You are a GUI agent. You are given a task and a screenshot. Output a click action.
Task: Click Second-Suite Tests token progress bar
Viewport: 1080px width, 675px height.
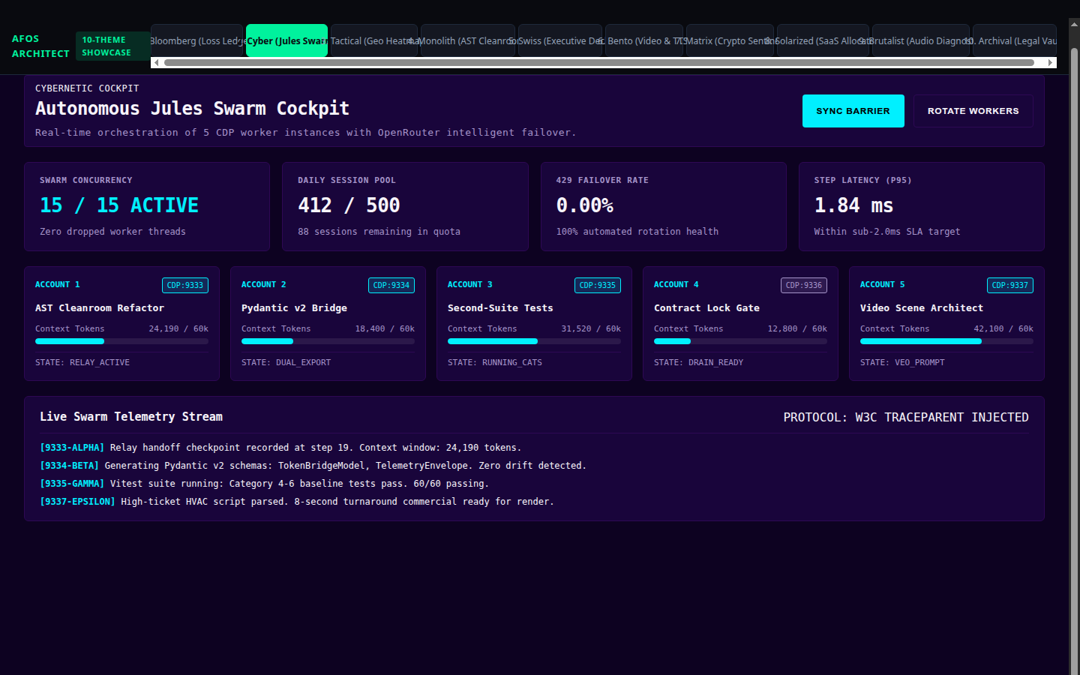534,341
